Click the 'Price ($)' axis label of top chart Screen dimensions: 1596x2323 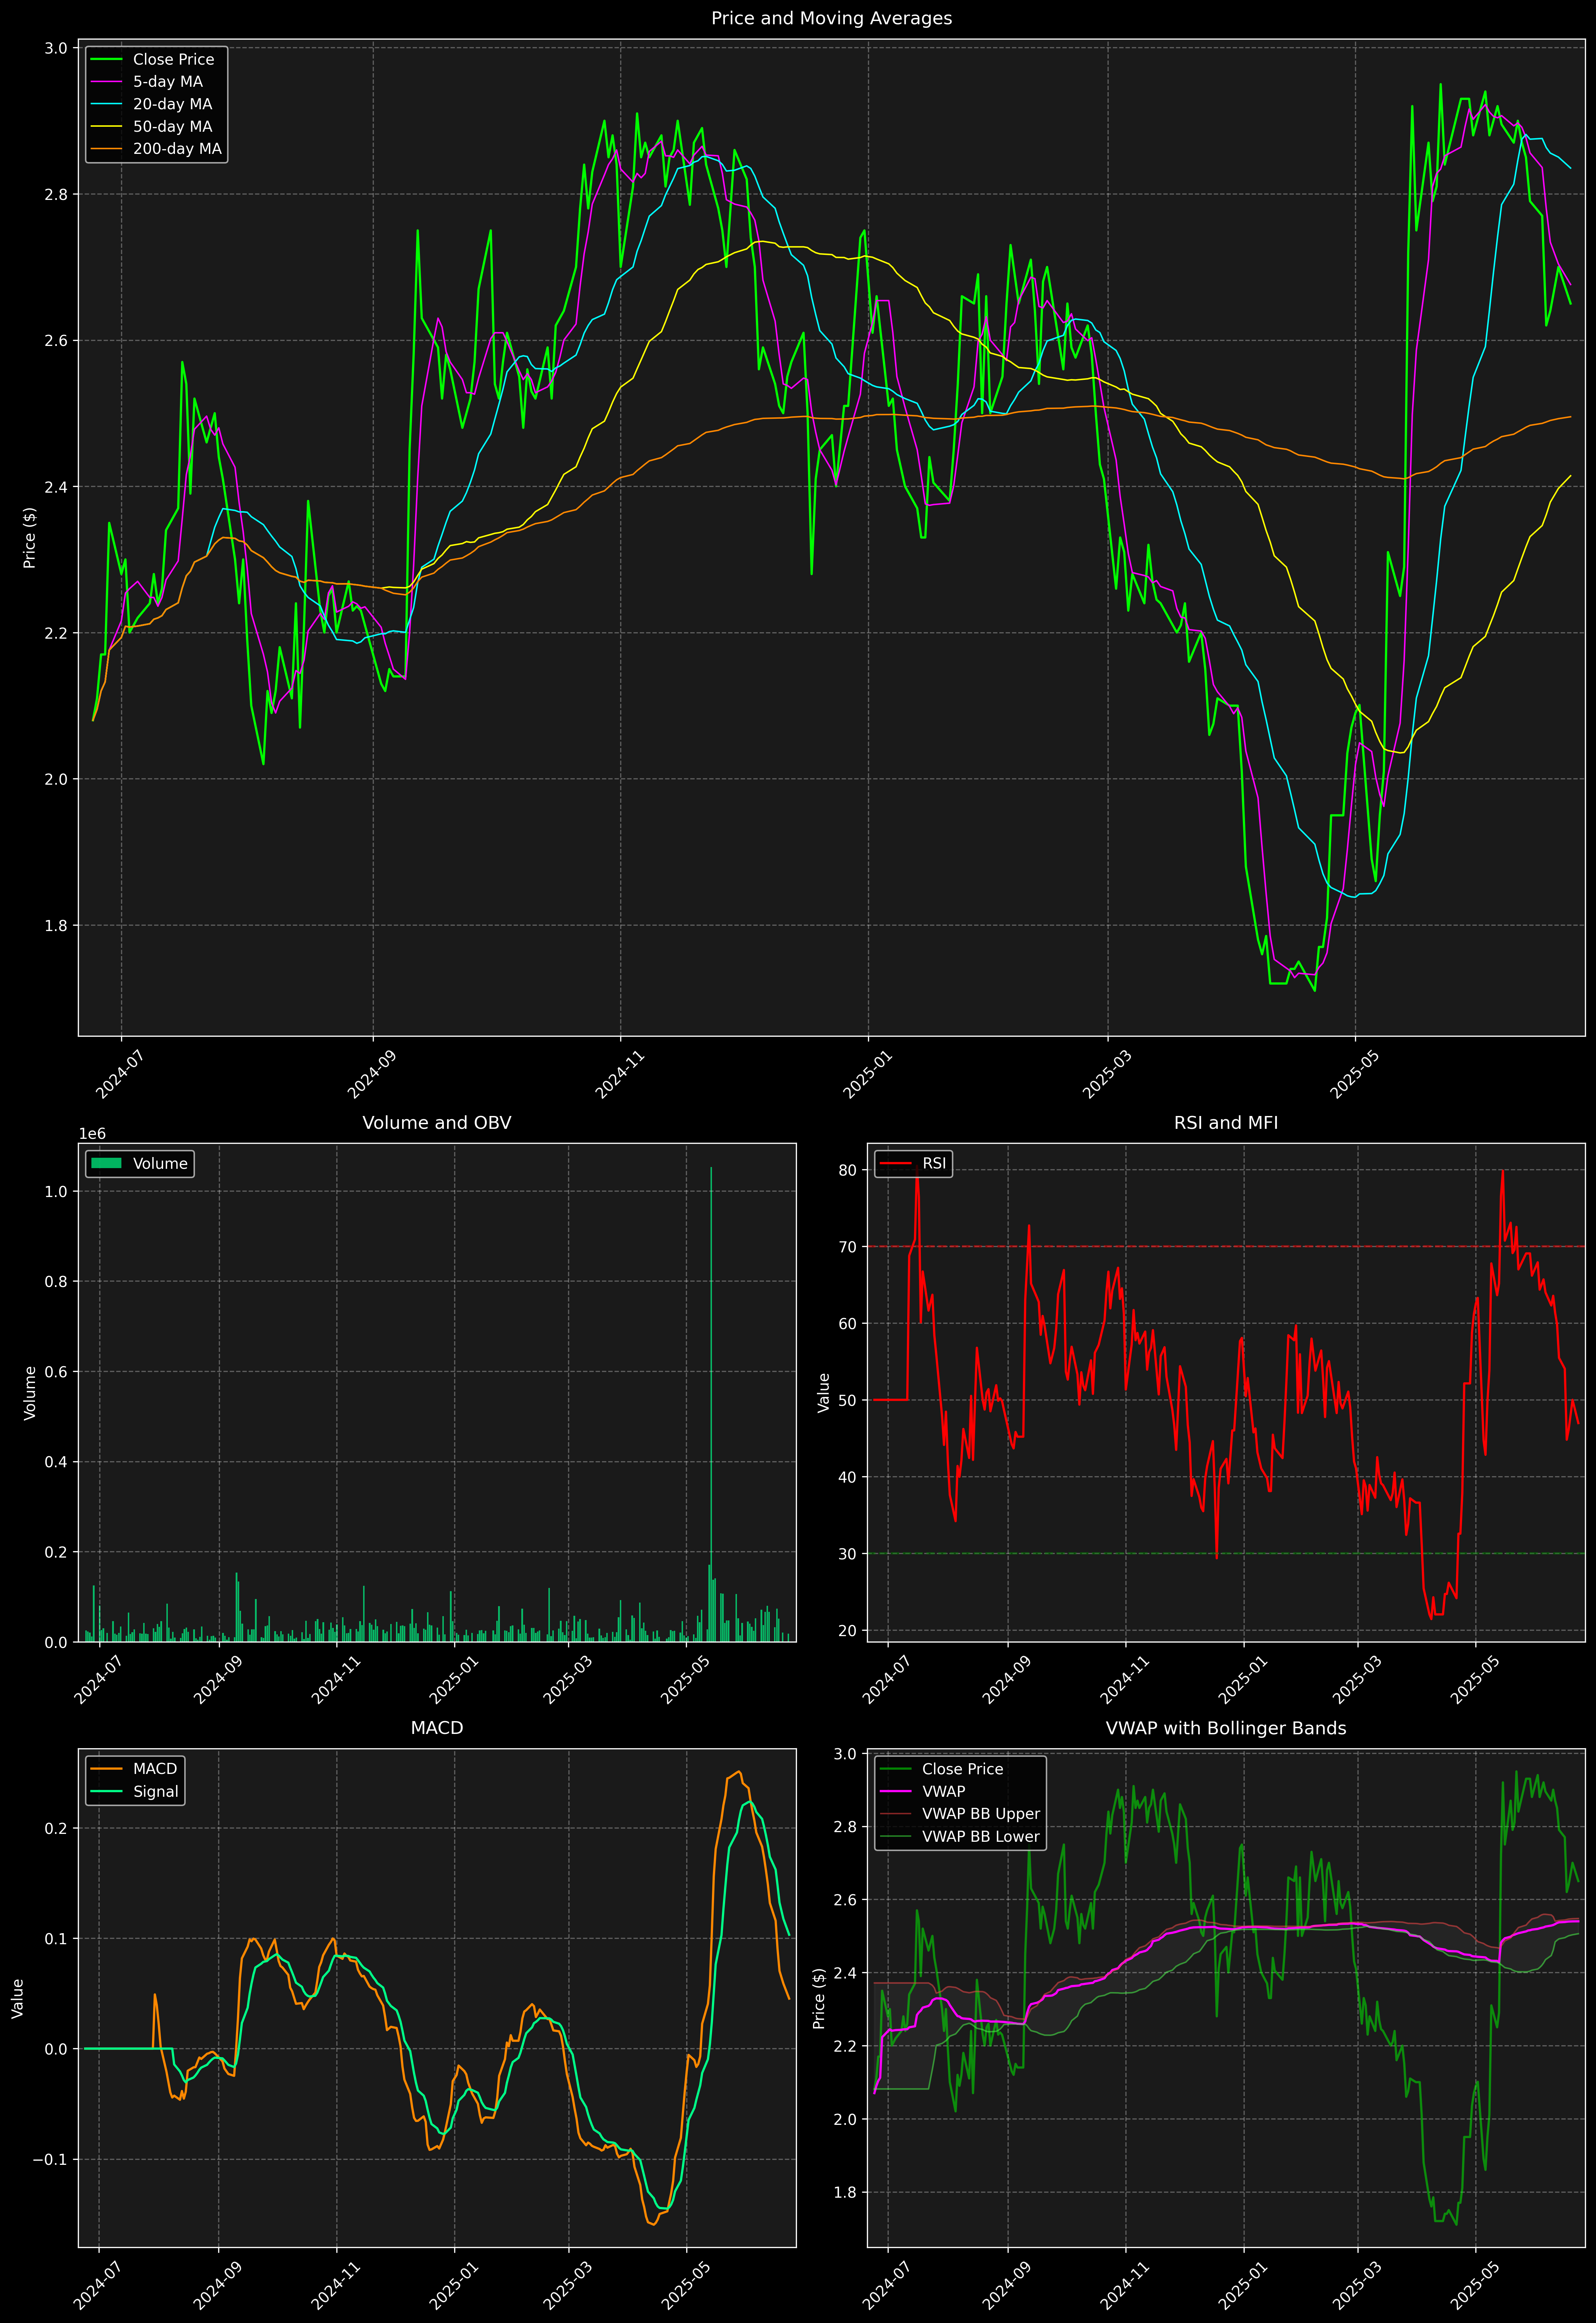click(x=30, y=538)
